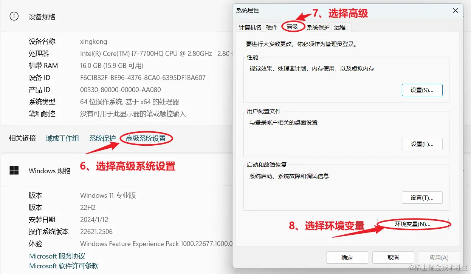This screenshot has width=471, height=274.
Task: Close the 系统属性 dialog
Action: tap(455, 11)
